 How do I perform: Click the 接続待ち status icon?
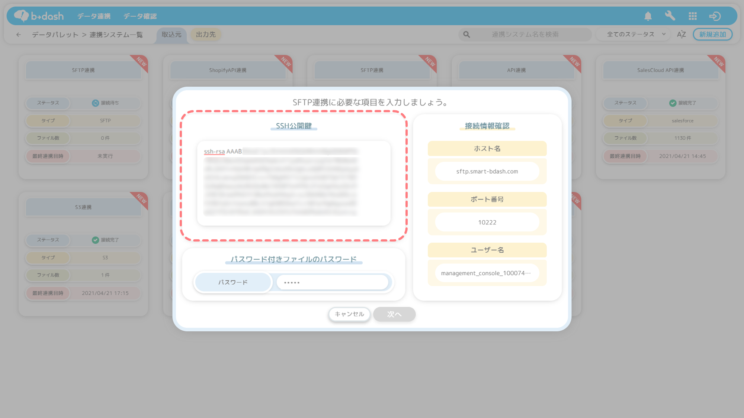pos(96,103)
